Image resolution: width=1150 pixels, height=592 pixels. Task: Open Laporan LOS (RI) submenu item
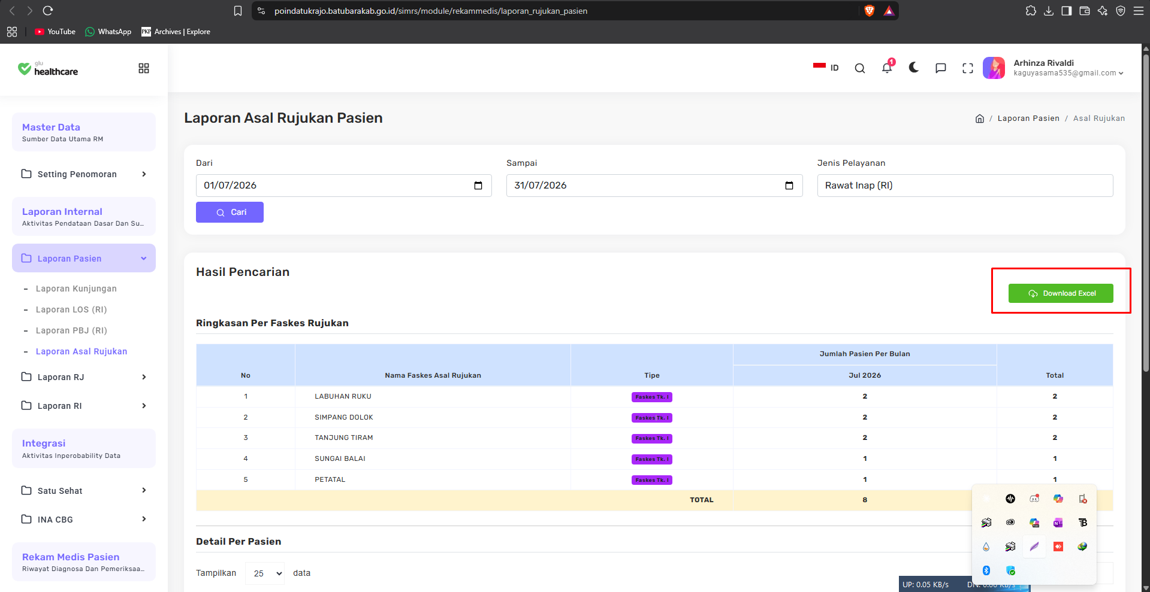click(71, 309)
